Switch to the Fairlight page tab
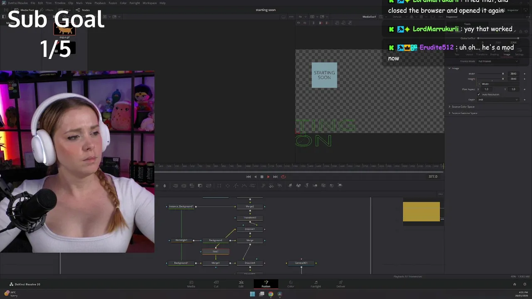Image resolution: width=532 pixels, height=299 pixels. (316, 284)
